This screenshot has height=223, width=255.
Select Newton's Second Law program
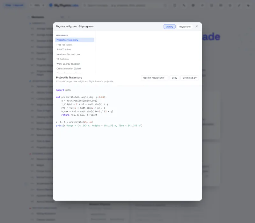coord(75,54)
